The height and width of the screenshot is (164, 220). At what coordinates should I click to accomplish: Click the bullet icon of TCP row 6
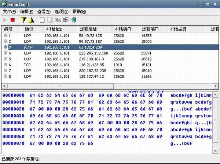[x=5, y=65]
